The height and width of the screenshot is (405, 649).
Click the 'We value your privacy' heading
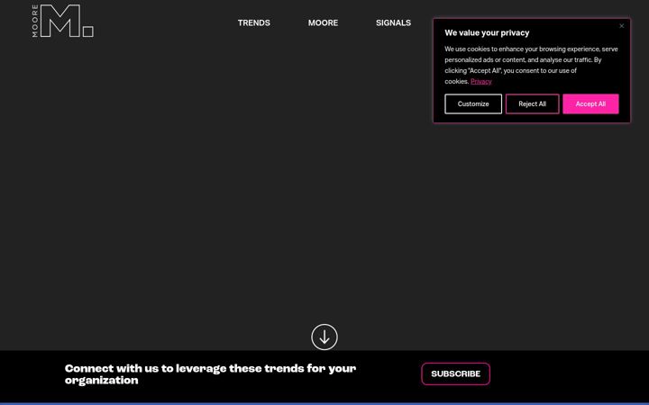487,32
